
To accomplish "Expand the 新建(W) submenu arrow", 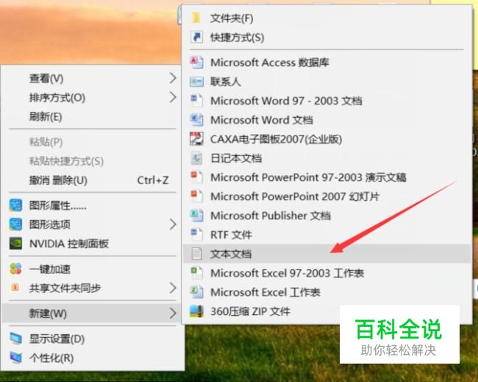I will pos(173,313).
